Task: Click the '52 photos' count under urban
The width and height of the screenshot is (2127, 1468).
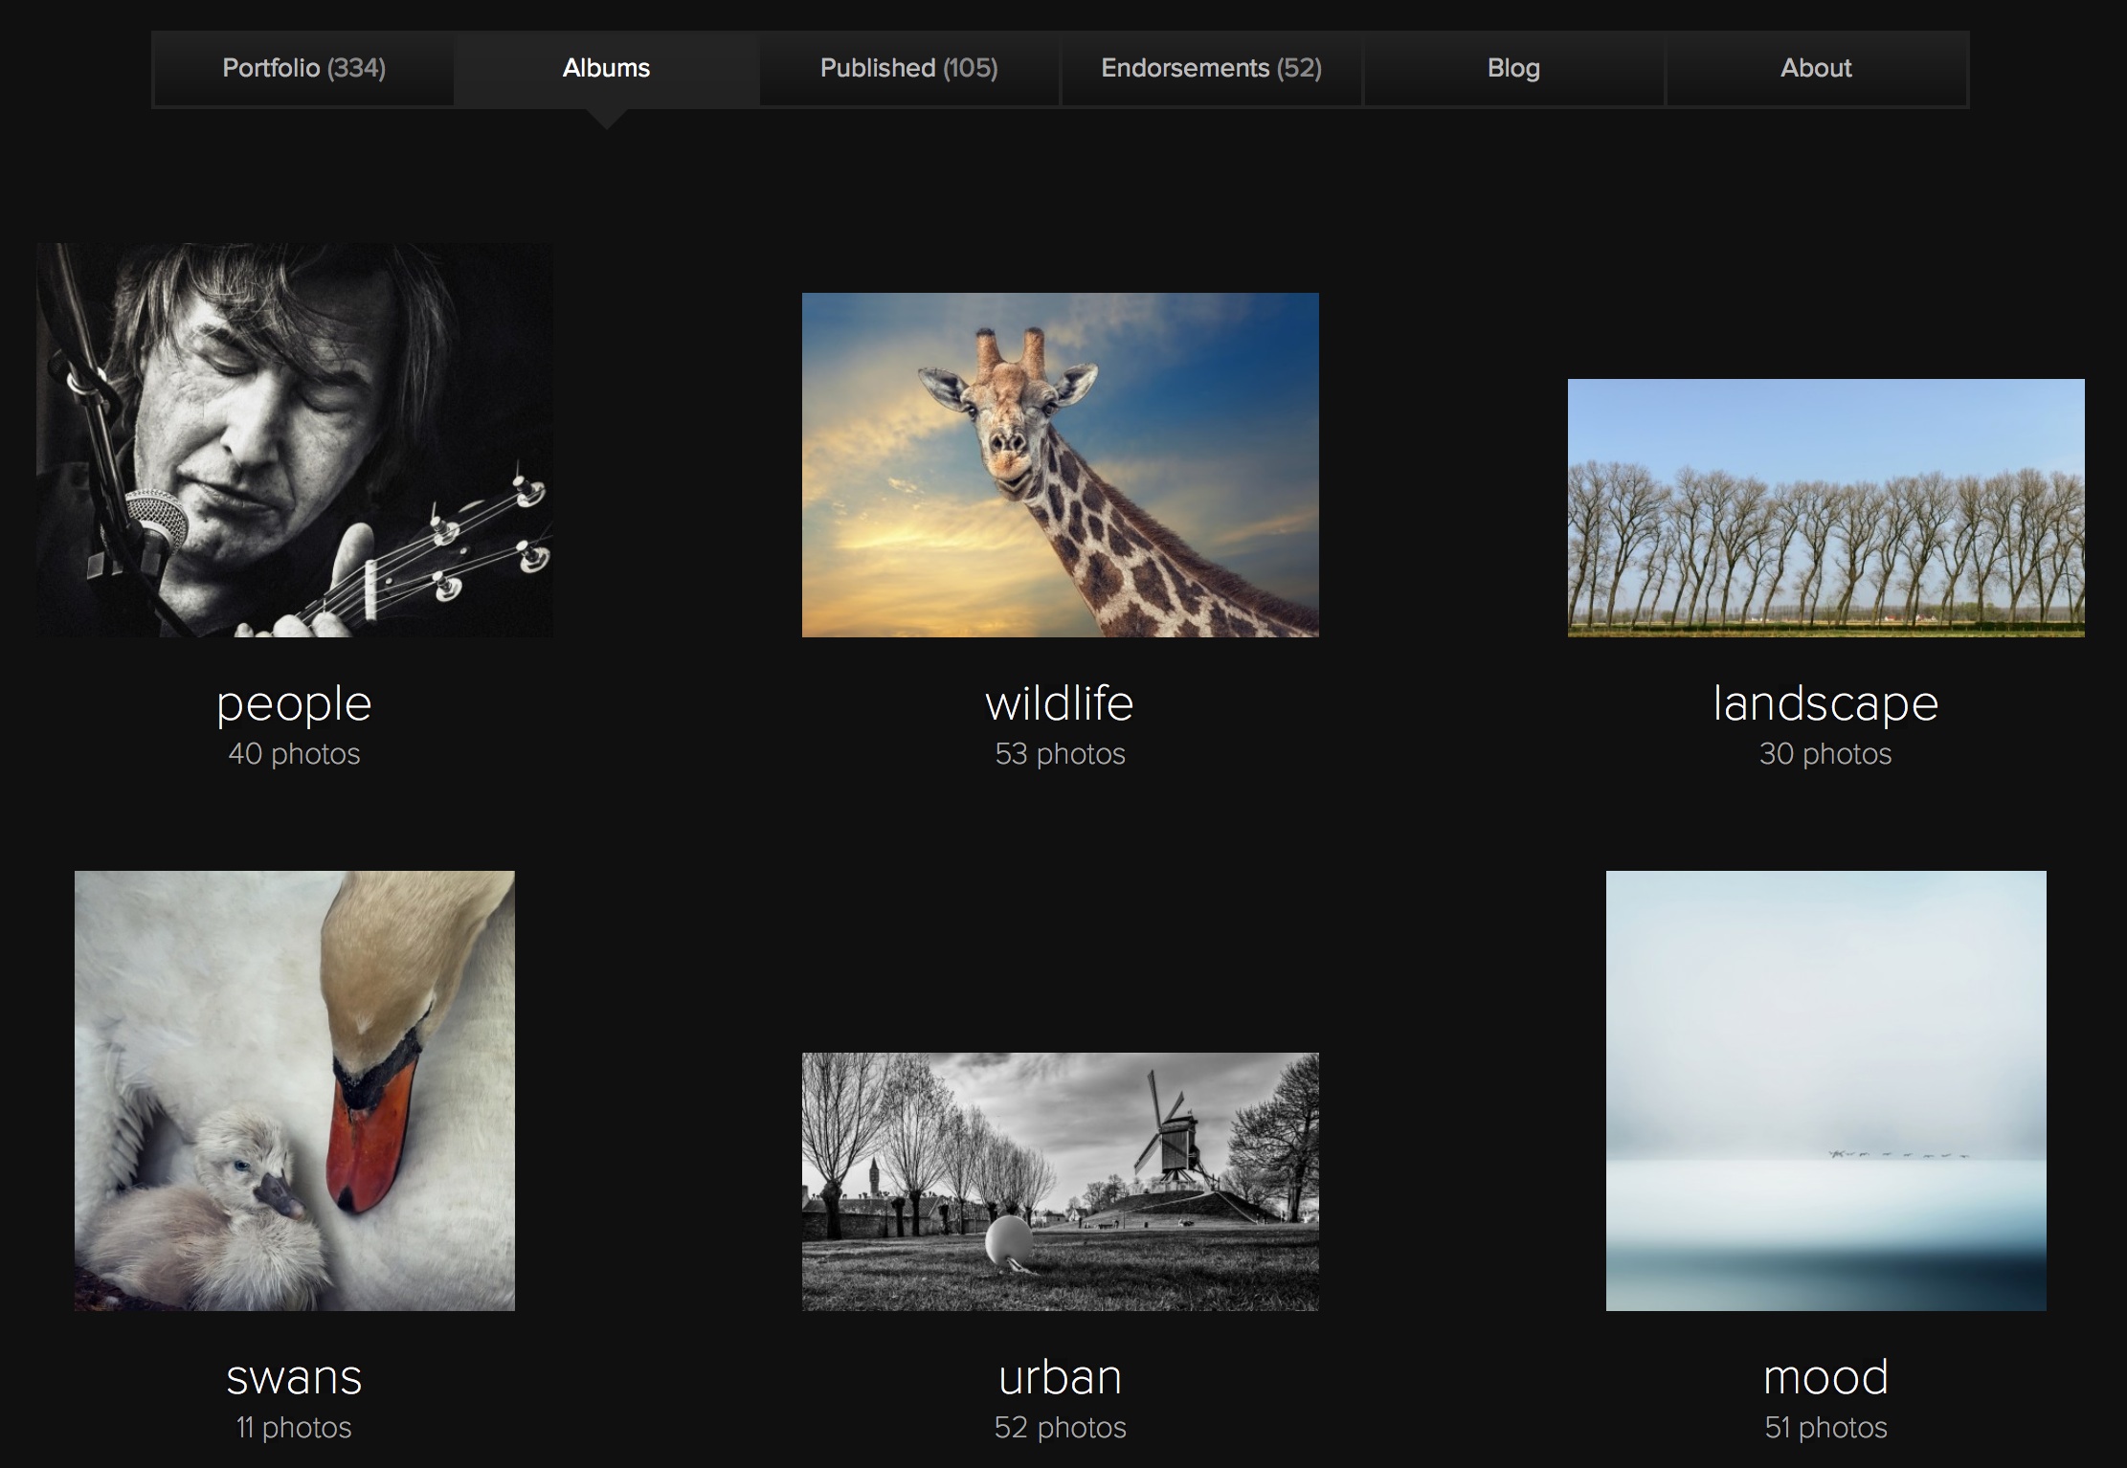Action: coord(1060,1428)
